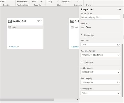
Task: Collapse the Properties pane with double chevron
Action: [x=120, y=9]
